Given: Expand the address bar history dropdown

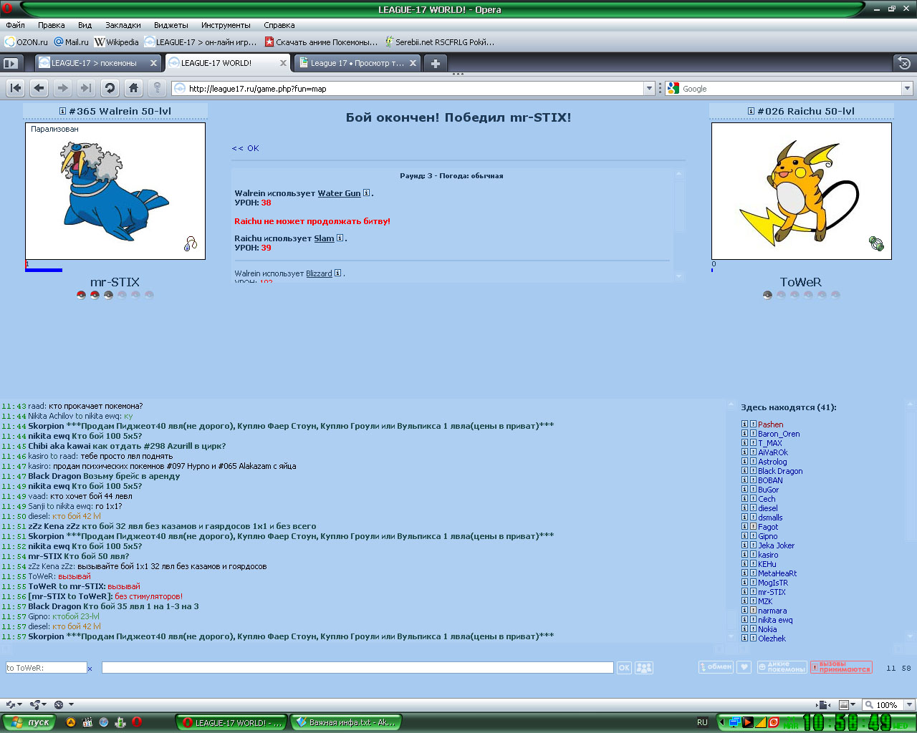Looking at the screenshot, I should (649, 89).
